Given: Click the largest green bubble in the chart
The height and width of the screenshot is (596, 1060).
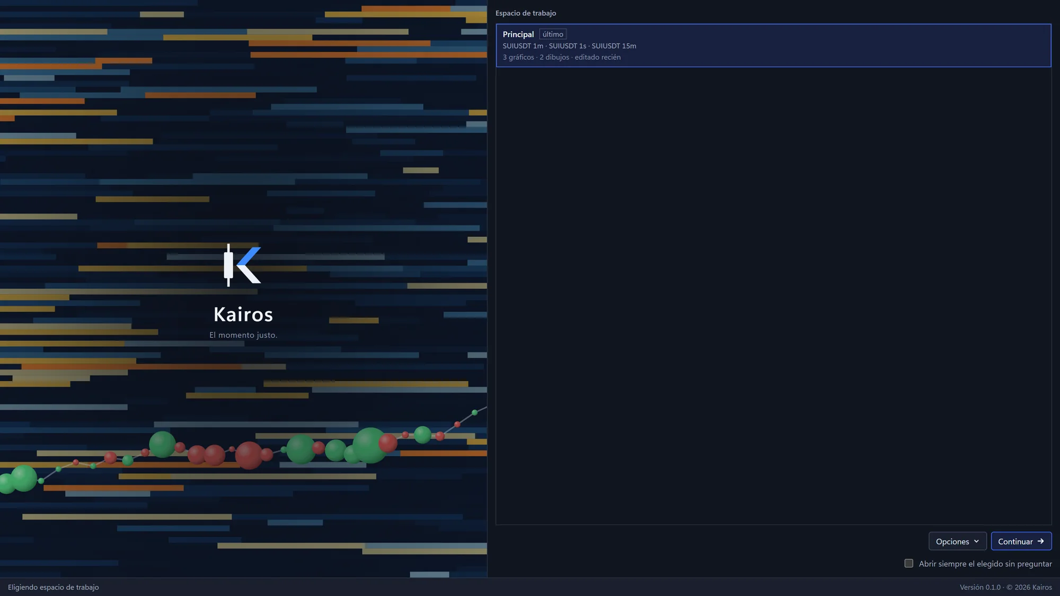Looking at the screenshot, I should [369, 445].
